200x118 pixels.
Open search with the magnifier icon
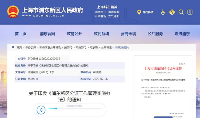click(181, 12)
